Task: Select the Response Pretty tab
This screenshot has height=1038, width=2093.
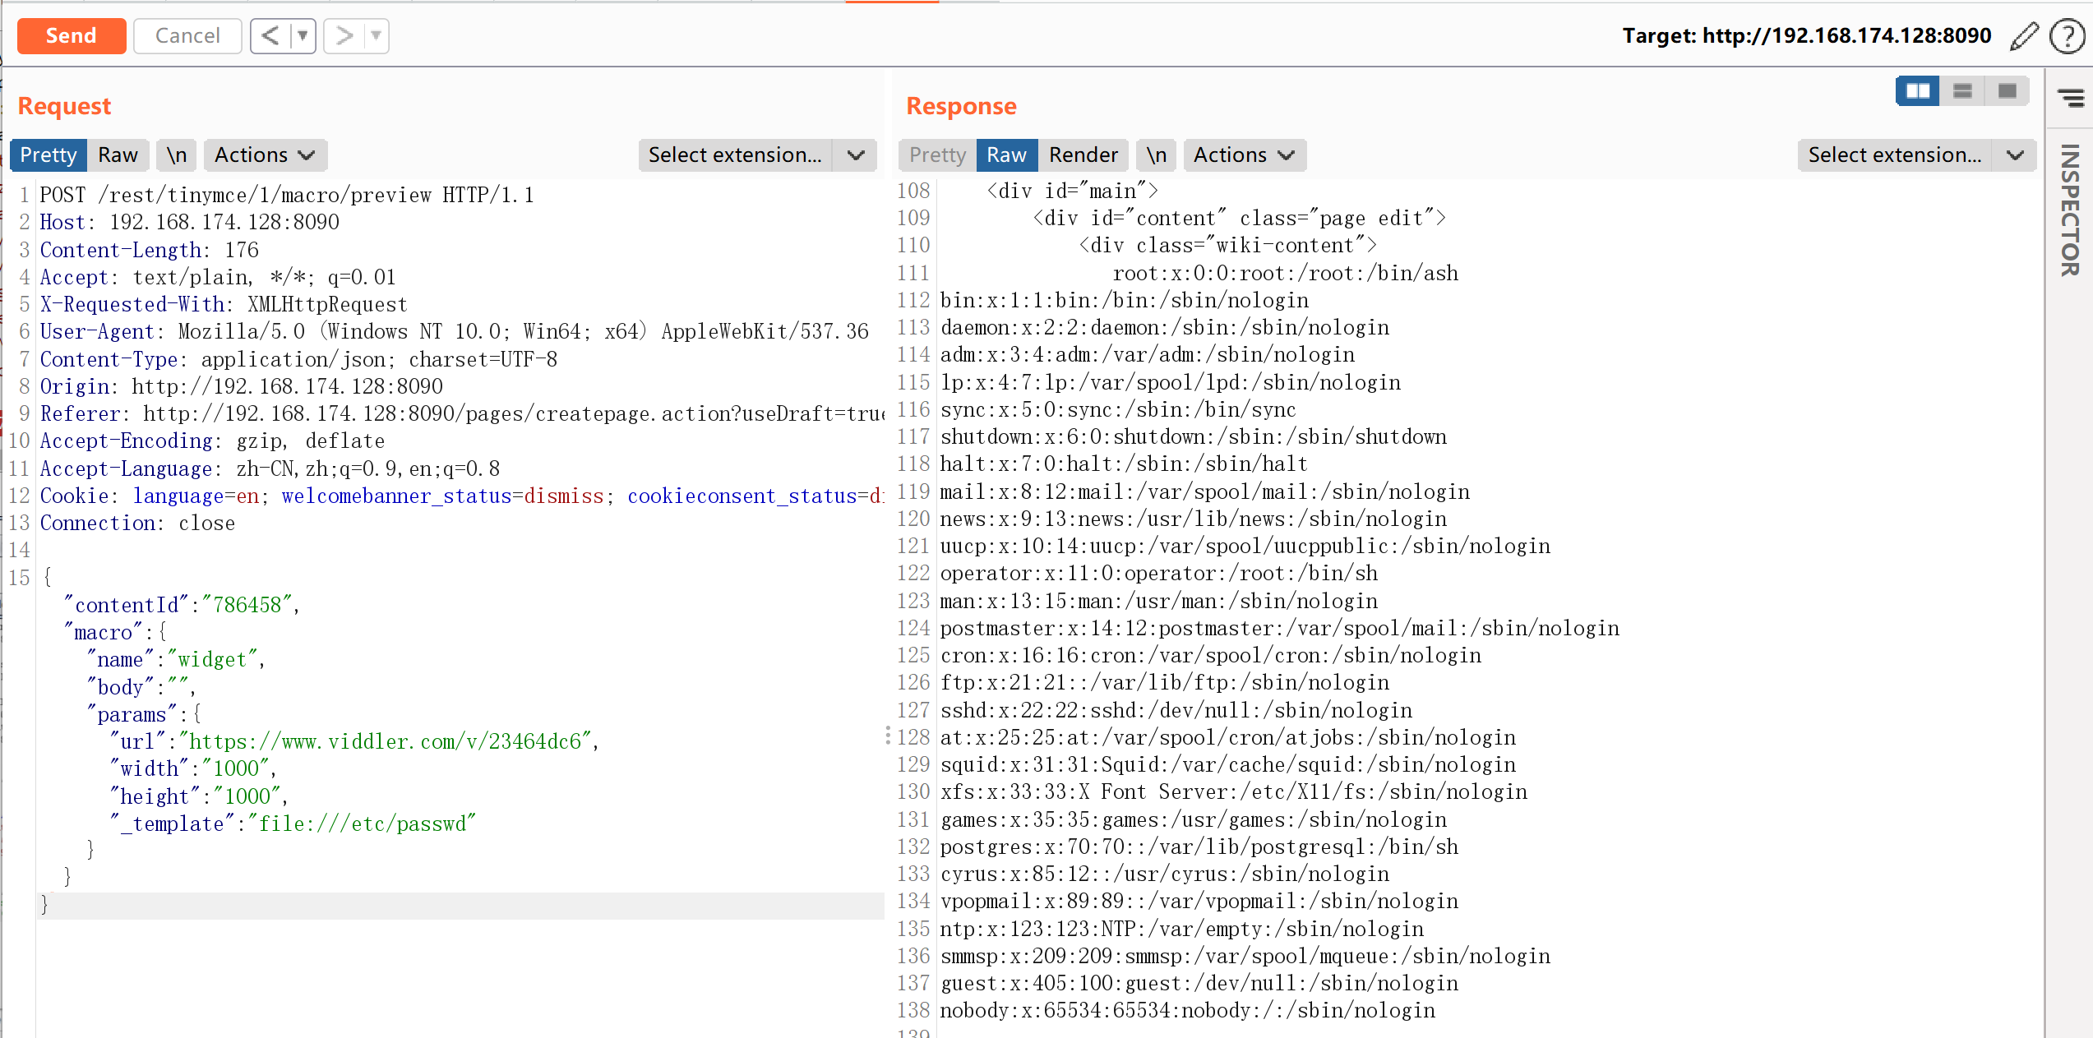Action: point(937,155)
